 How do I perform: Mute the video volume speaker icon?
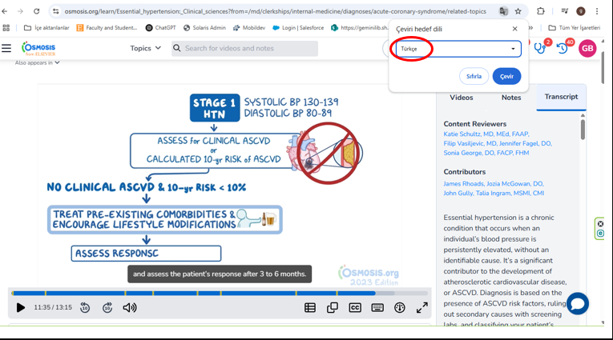tap(130, 307)
